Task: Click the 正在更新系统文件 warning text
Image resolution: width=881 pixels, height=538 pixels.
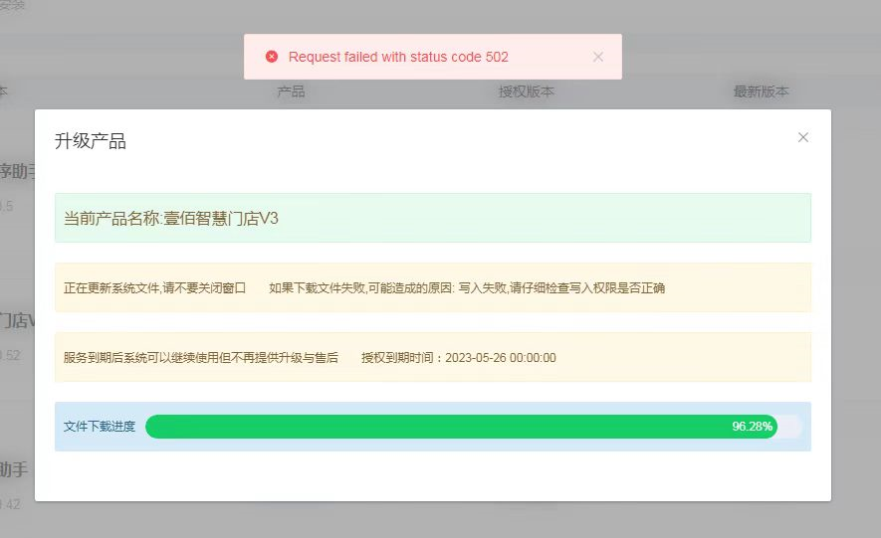Action: 154,287
